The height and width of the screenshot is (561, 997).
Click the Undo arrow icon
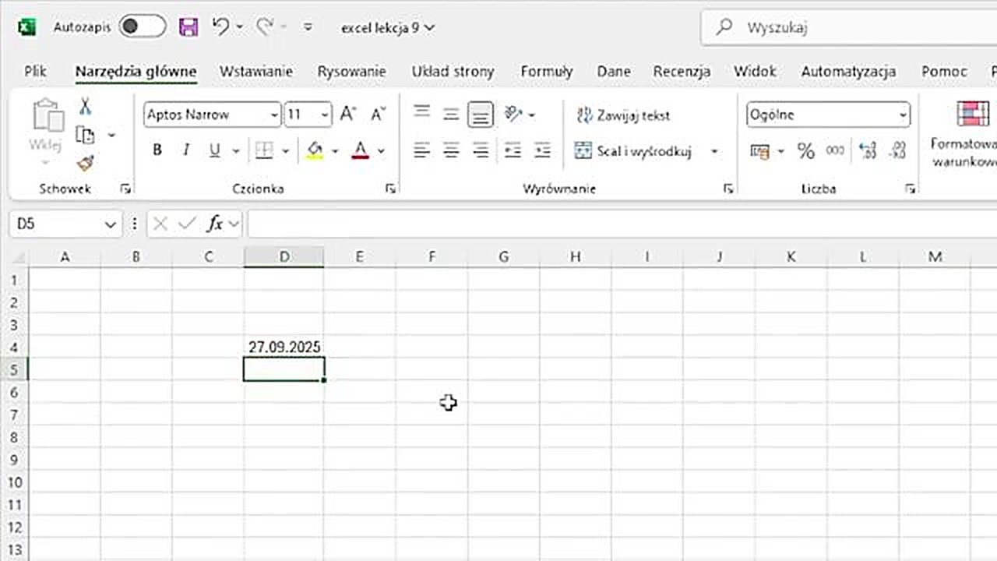tap(221, 27)
